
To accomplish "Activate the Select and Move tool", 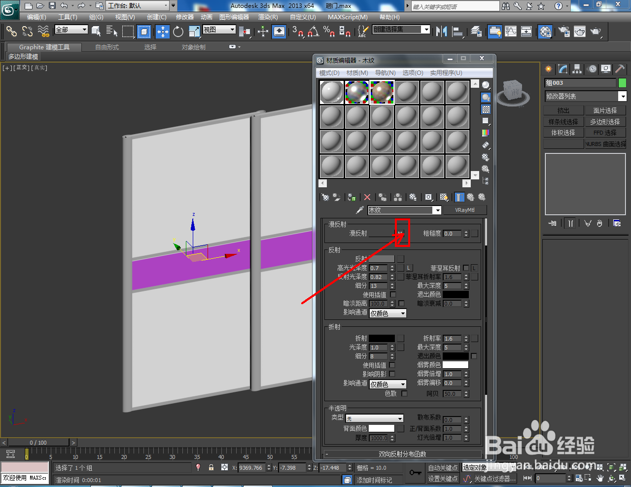I will tap(162, 32).
